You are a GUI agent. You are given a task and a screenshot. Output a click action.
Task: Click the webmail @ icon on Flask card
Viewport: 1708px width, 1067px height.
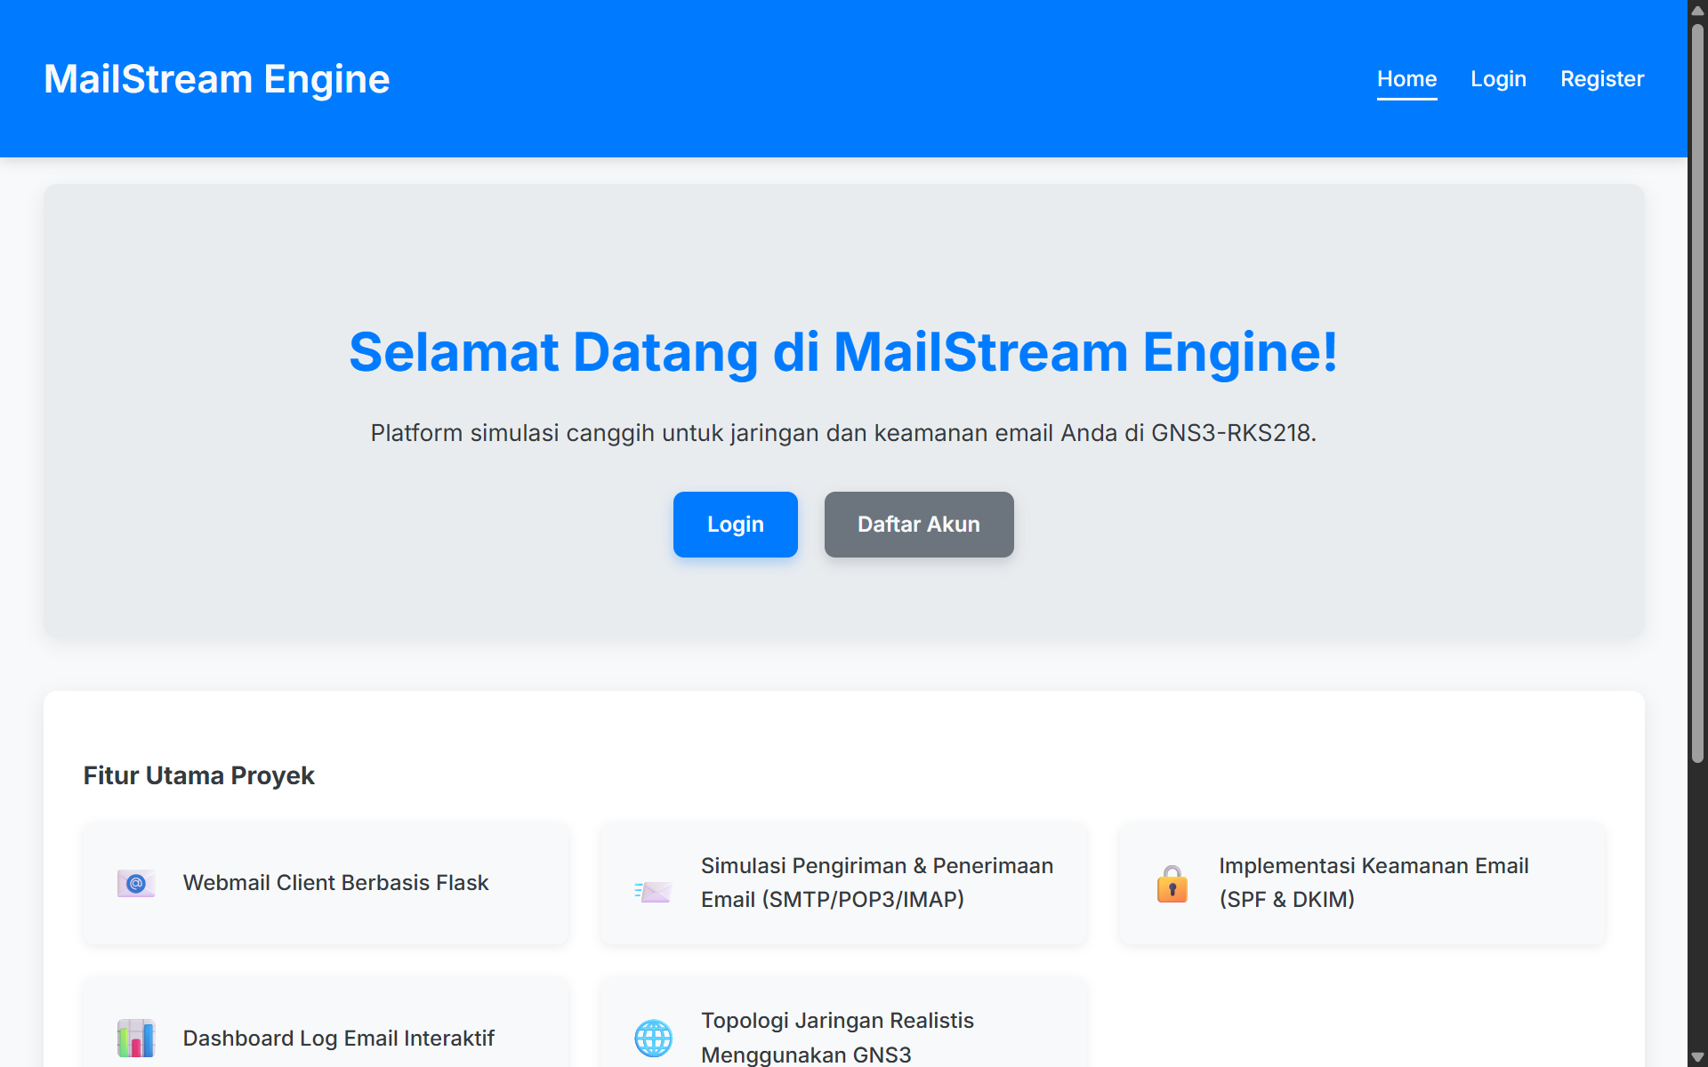135,883
